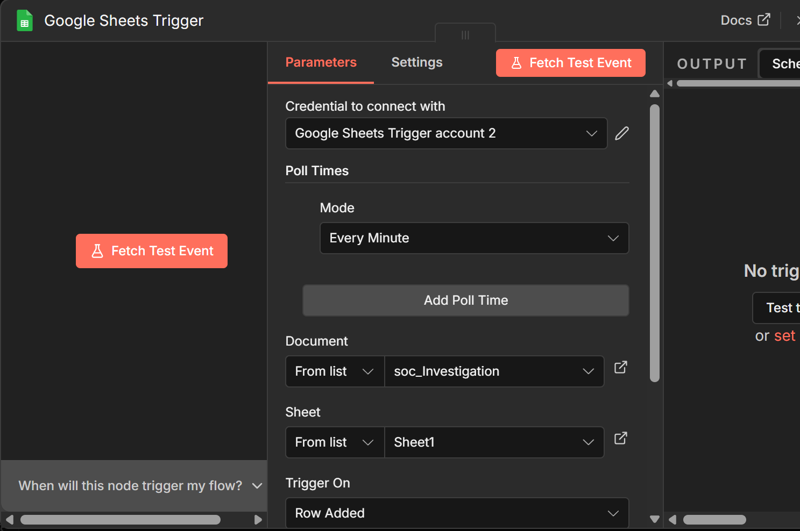Click the Add Poll Time button
The image size is (800, 531).
(x=466, y=300)
